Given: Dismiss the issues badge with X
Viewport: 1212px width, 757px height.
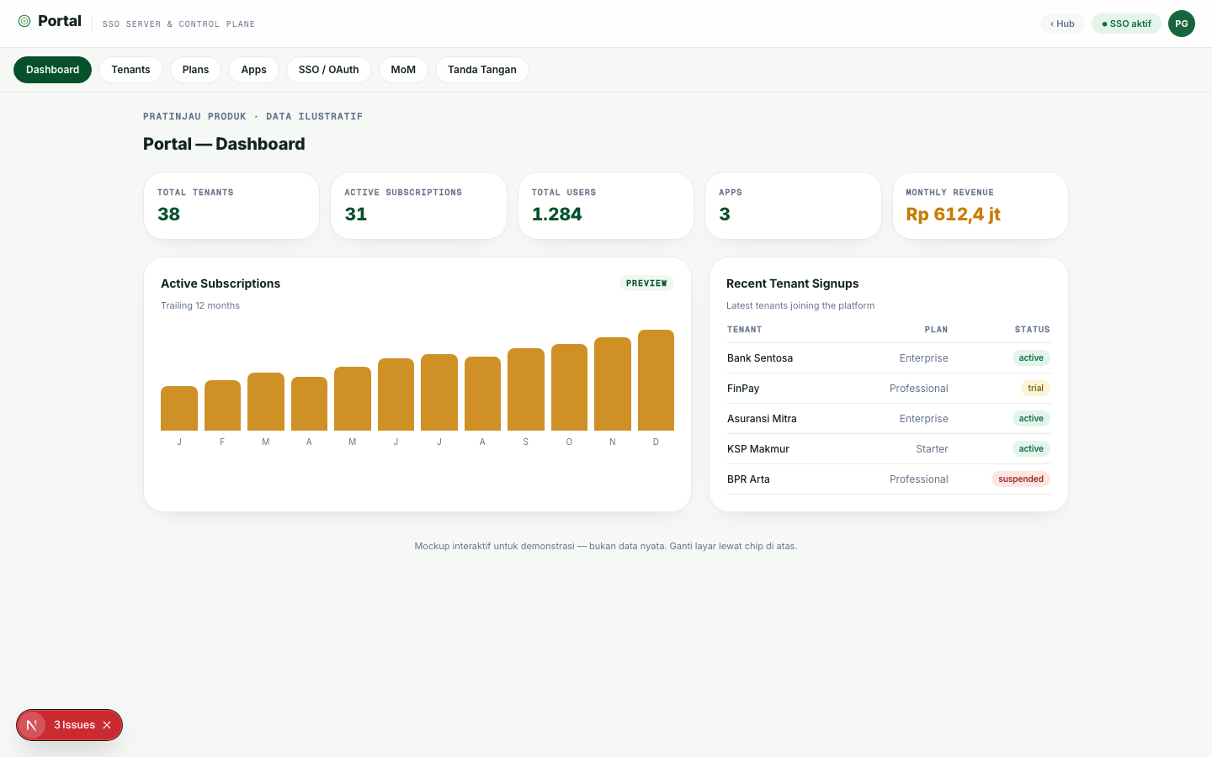Looking at the screenshot, I should tap(107, 725).
